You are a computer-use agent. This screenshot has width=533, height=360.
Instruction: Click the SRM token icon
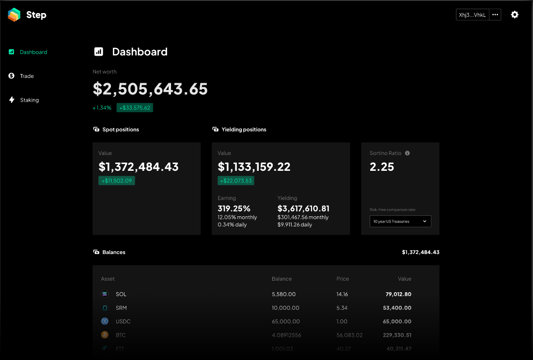click(x=104, y=307)
